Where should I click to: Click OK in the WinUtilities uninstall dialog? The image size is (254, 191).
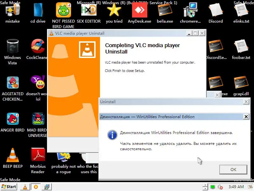(233, 170)
